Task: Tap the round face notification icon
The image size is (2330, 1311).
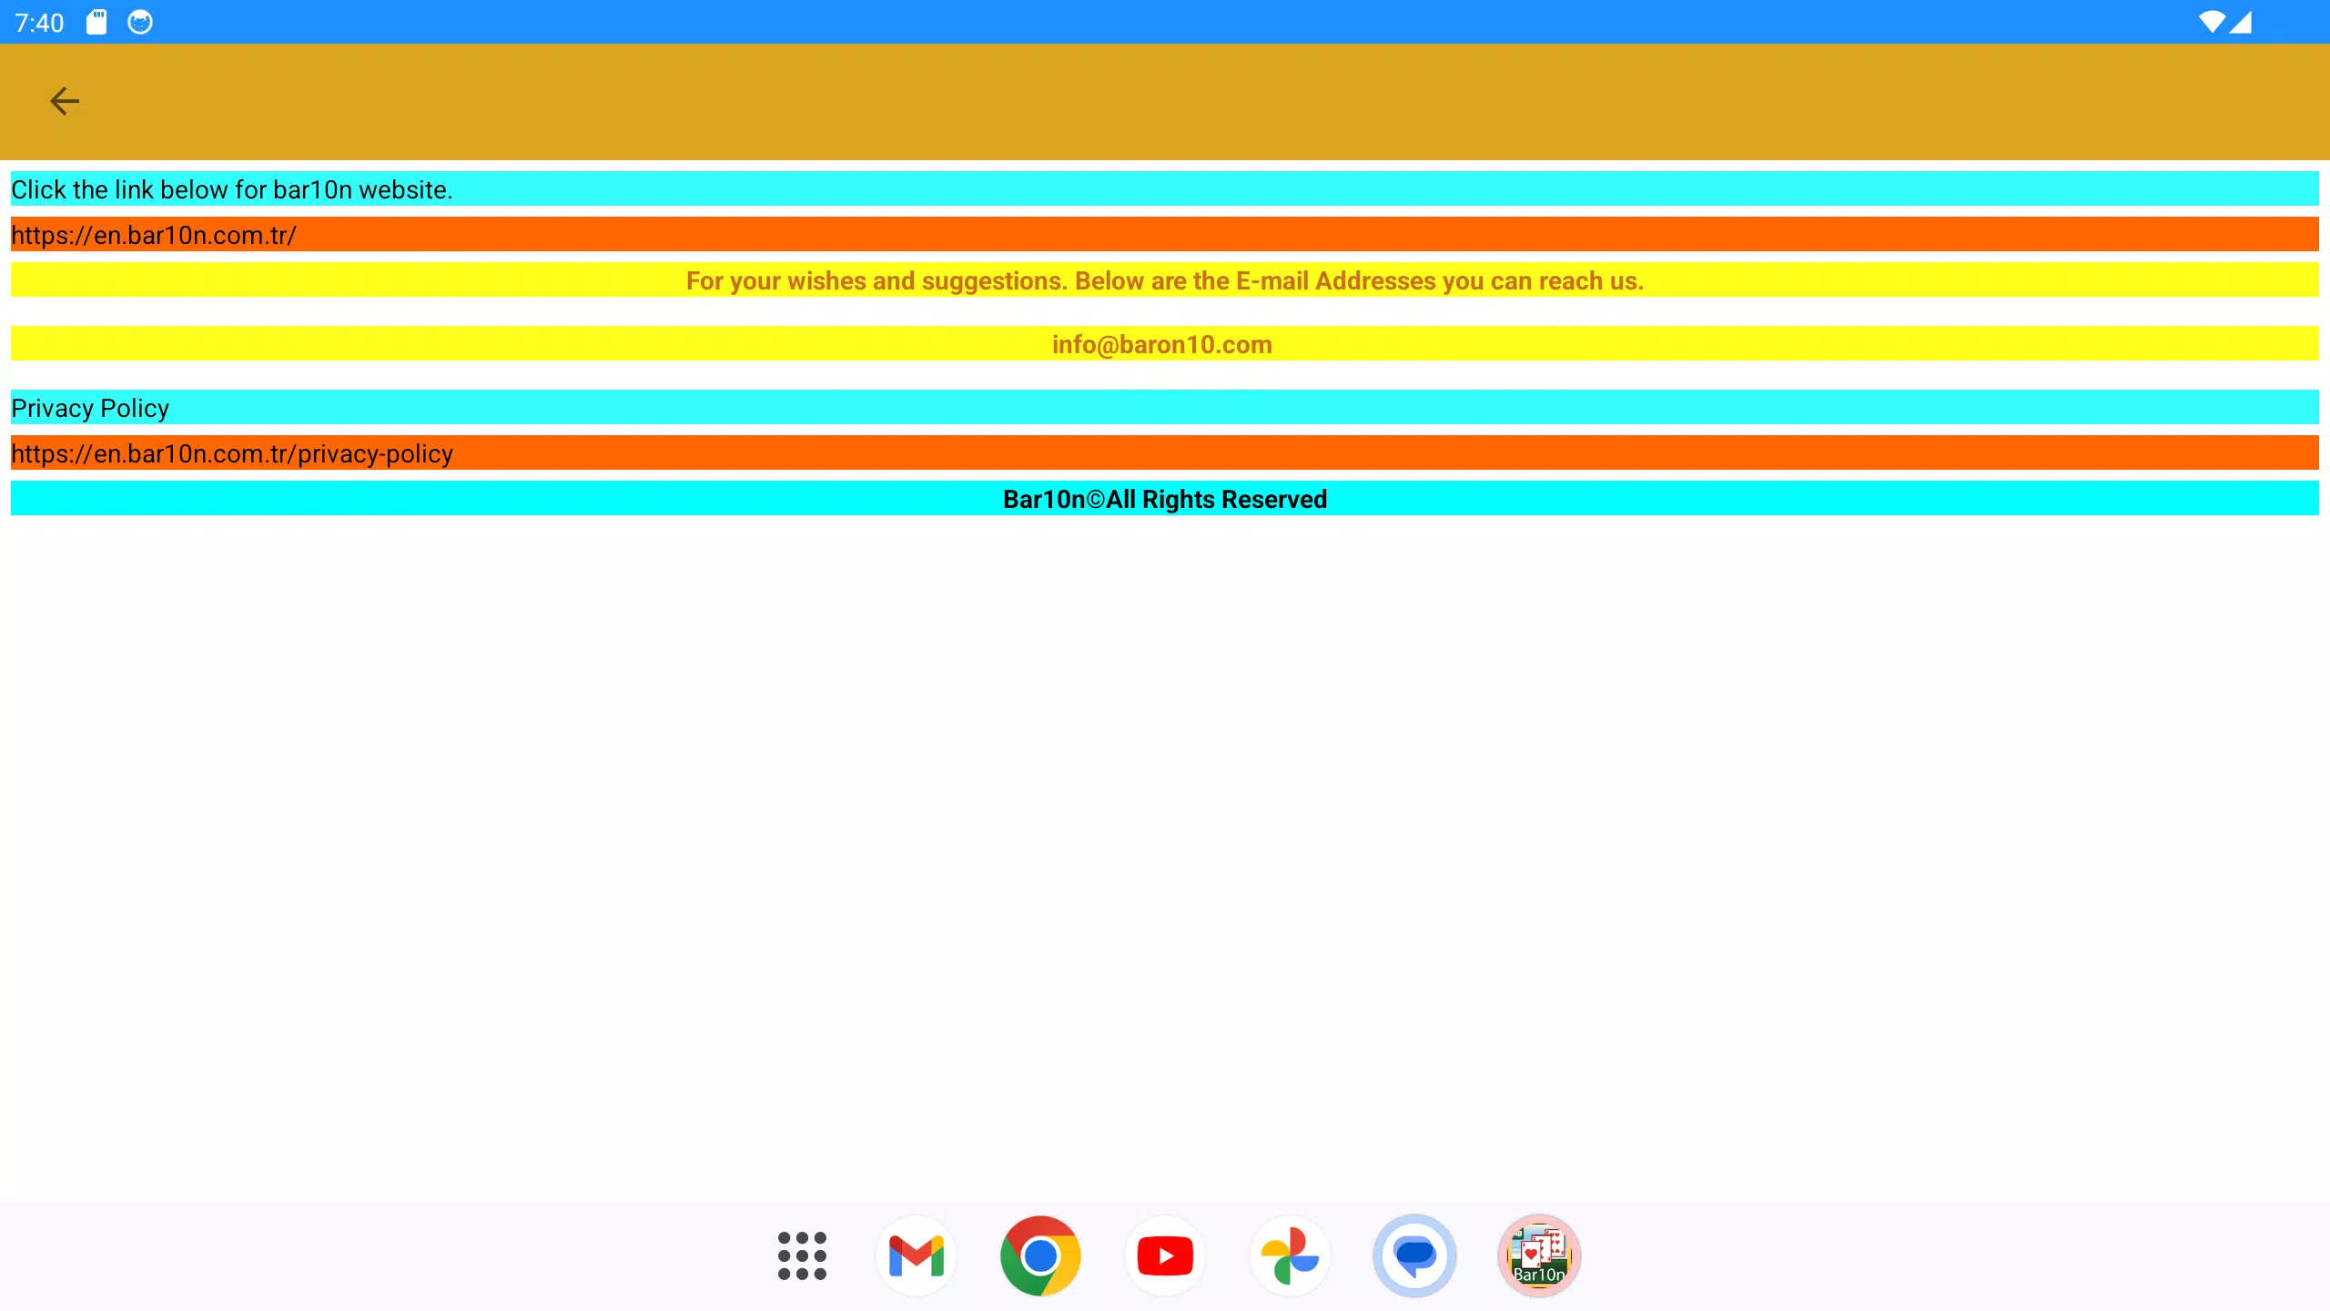Action: point(140,22)
